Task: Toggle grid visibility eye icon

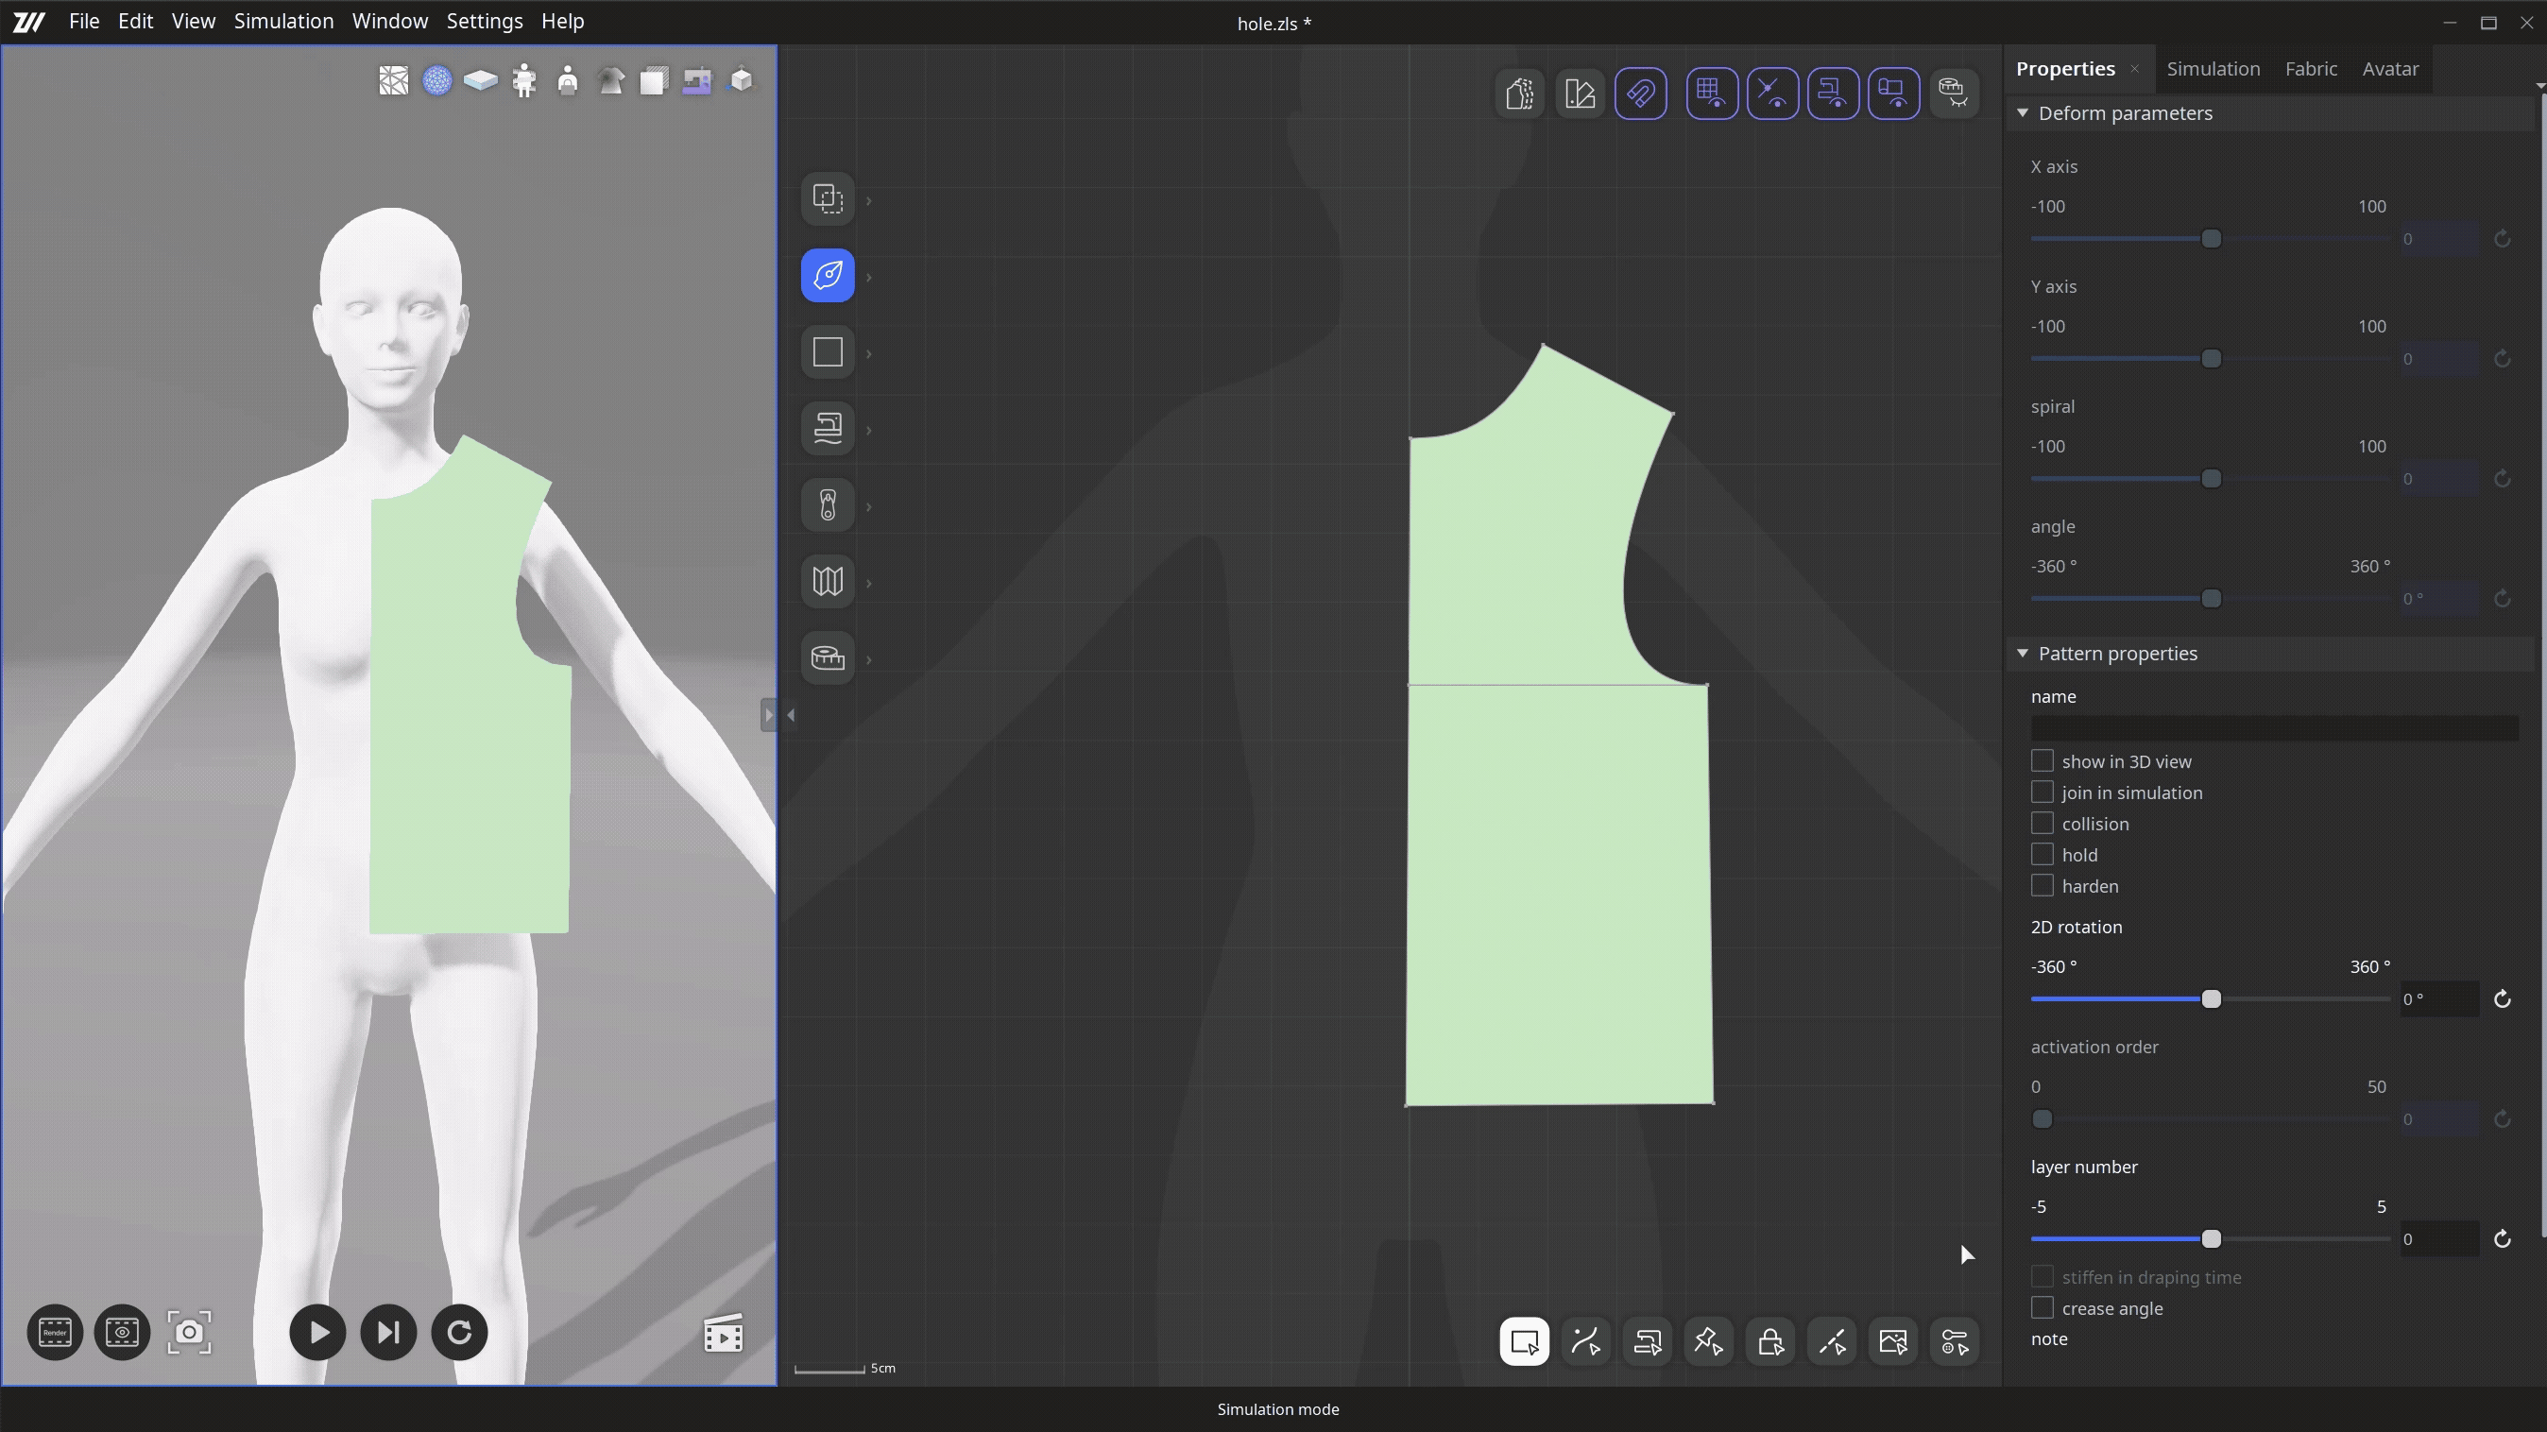Action: click(1713, 94)
